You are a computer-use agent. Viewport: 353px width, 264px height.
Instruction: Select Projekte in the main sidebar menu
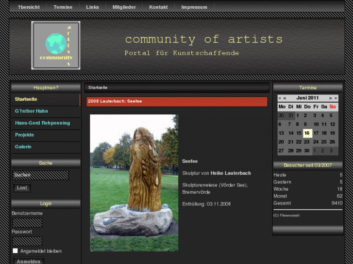[24, 135]
